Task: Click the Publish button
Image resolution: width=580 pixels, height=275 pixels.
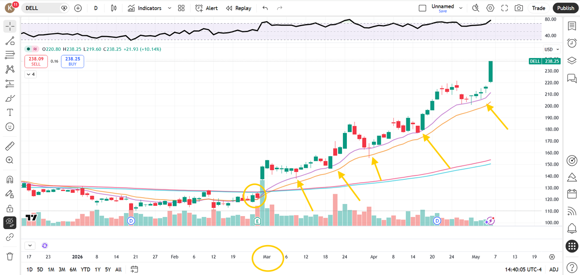Action: 565,8
